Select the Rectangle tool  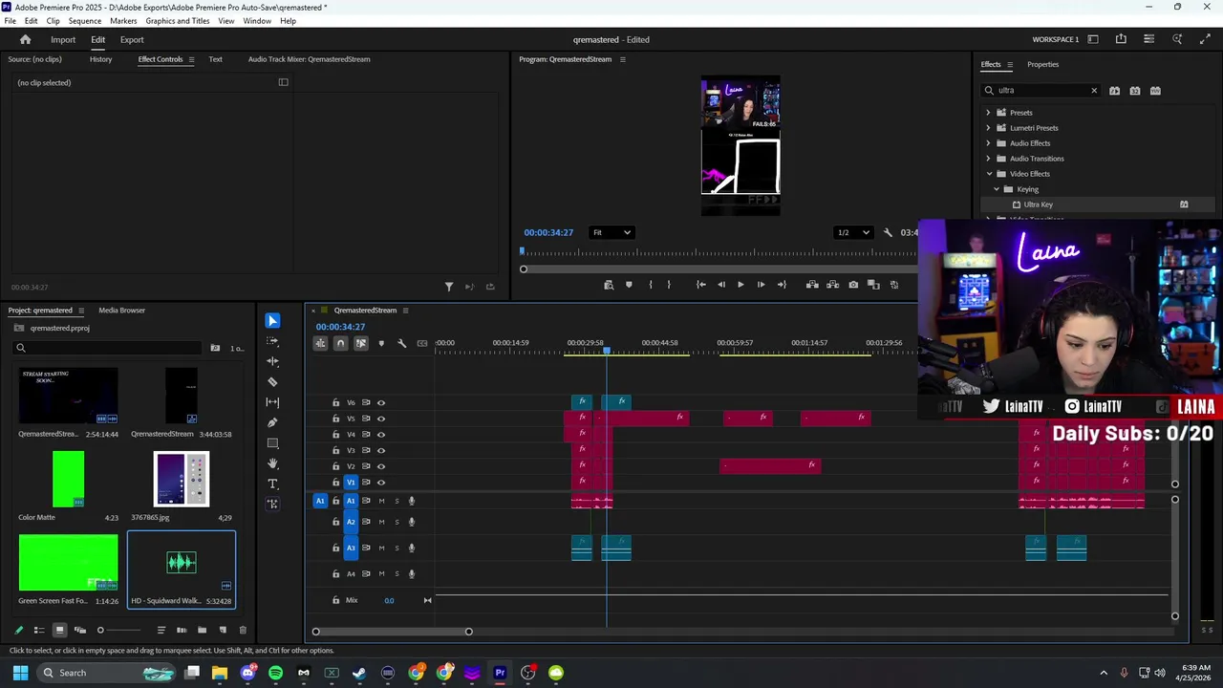272,443
